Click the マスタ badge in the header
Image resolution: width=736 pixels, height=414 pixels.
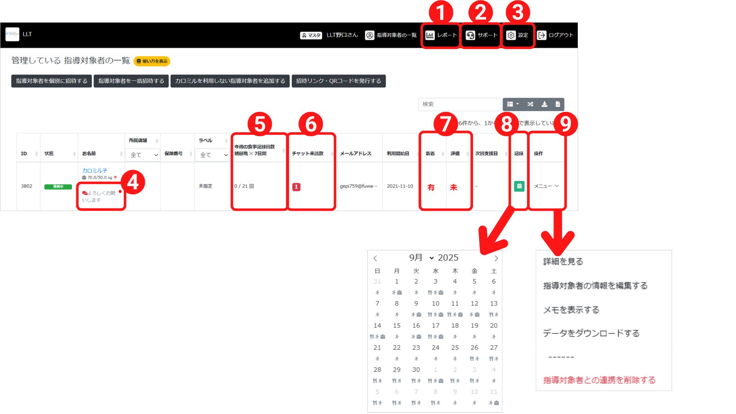click(x=311, y=35)
